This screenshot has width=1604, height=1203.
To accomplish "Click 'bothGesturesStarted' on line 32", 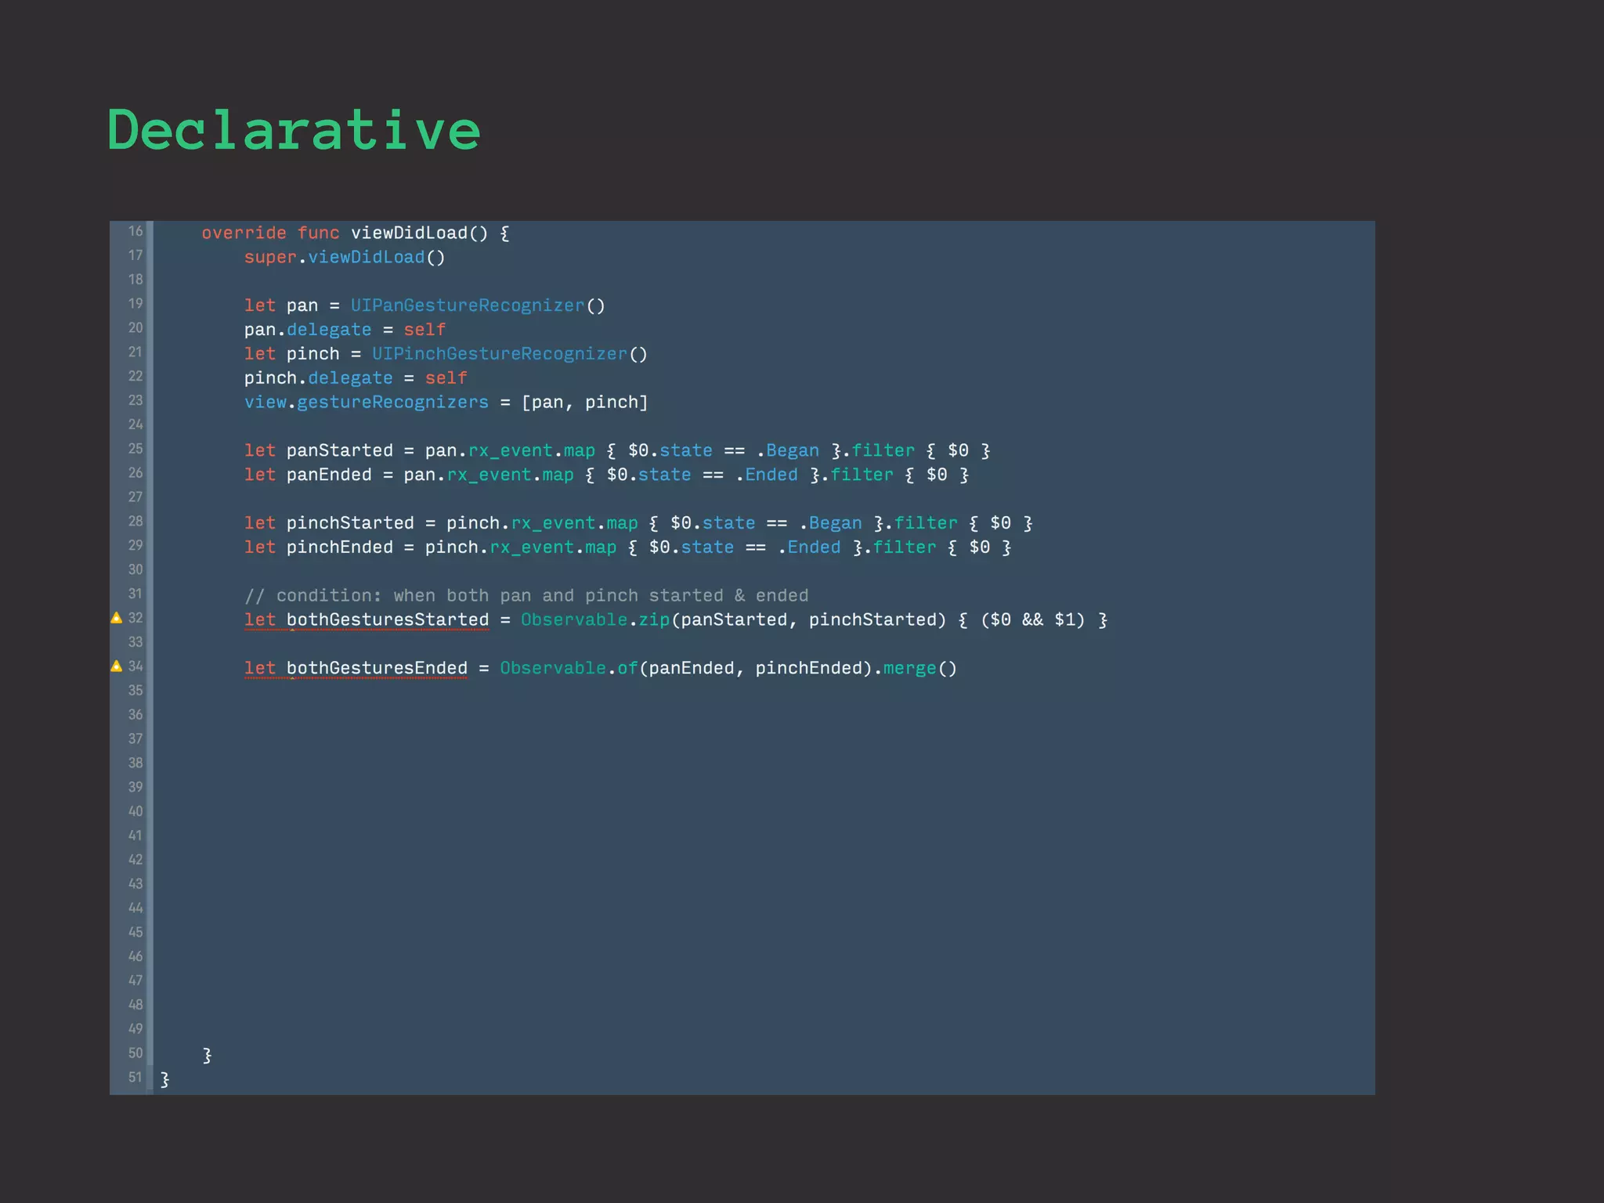I will pyautogui.click(x=388, y=620).
